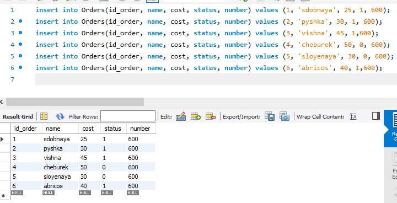Click the id_order column header
This screenshot has height=203, width=397.
pyautogui.click(x=26, y=129)
